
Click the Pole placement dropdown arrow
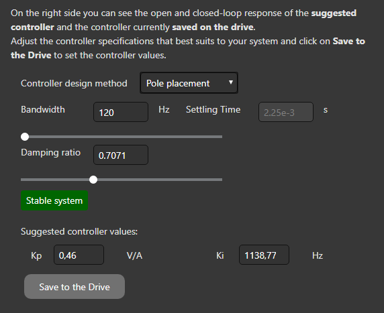(x=231, y=82)
